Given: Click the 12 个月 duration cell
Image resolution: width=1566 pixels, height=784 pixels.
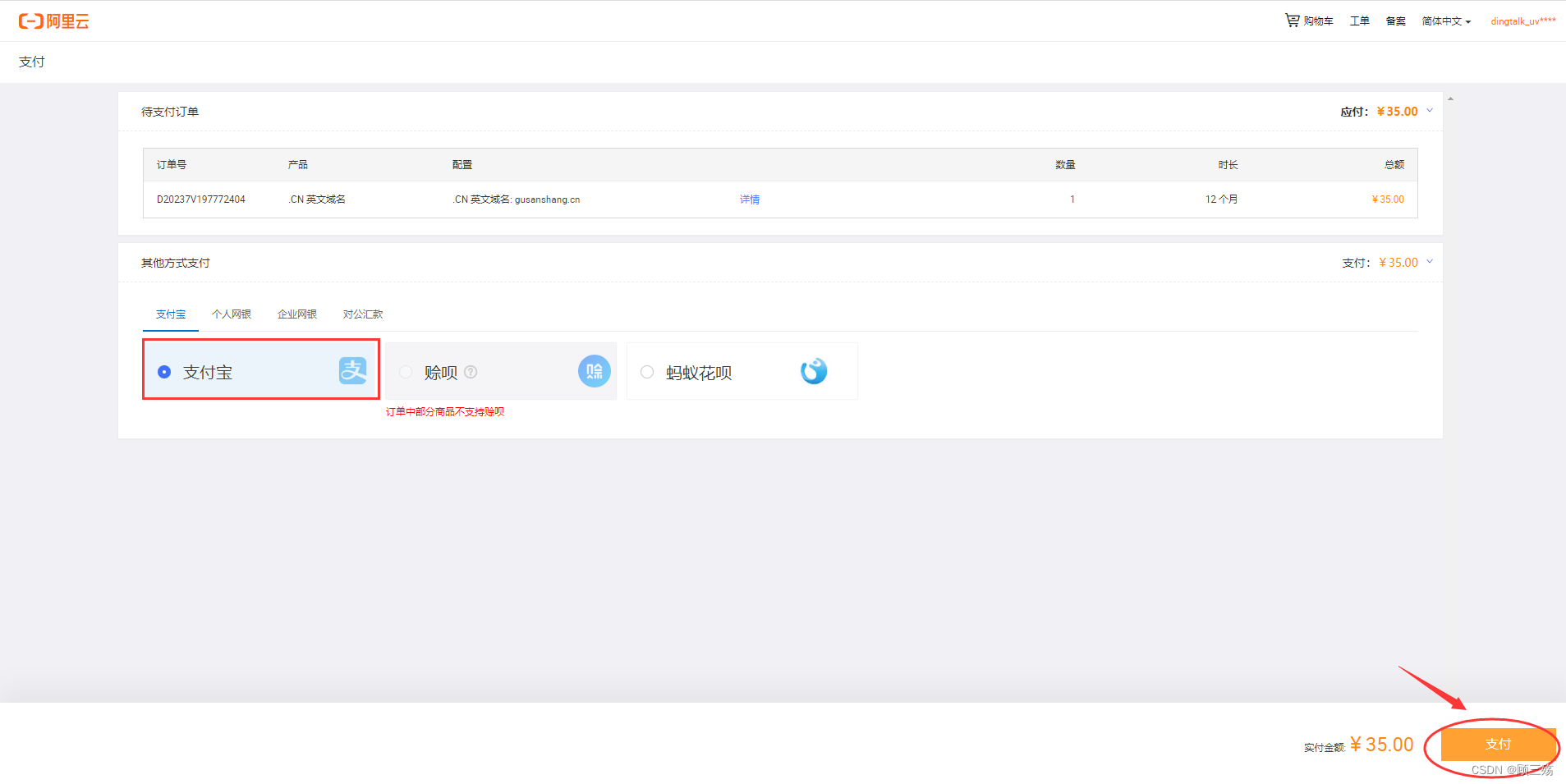Looking at the screenshot, I should (x=1222, y=199).
